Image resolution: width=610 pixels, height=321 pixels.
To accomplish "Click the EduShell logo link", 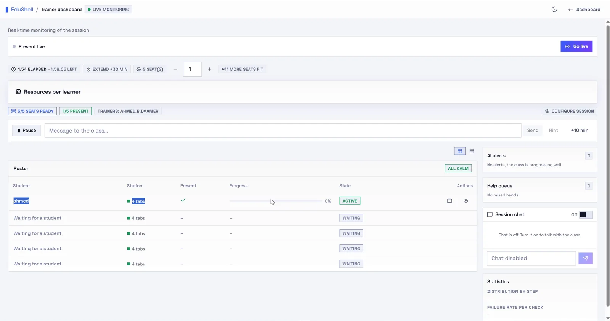I will tap(19, 10).
